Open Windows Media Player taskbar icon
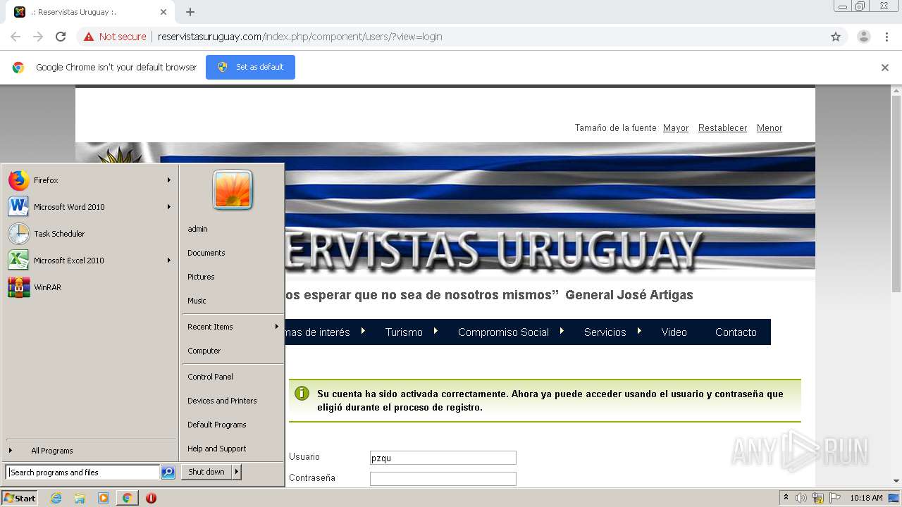Screen dimensions: 902x507 coord(104,498)
